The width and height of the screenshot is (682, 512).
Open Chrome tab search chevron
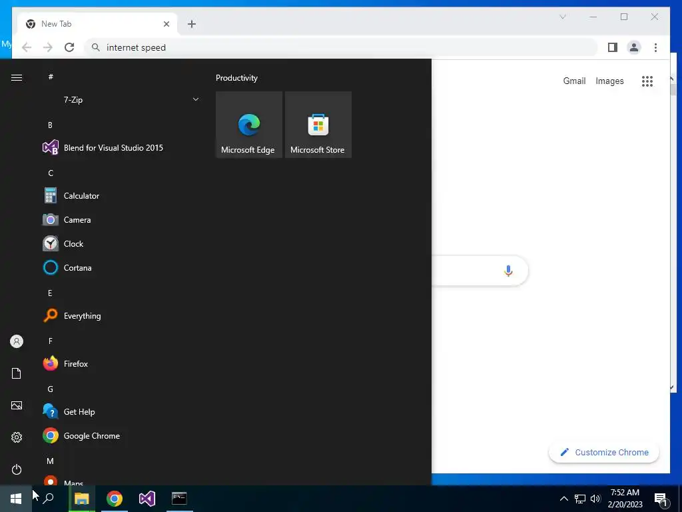(x=562, y=17)
